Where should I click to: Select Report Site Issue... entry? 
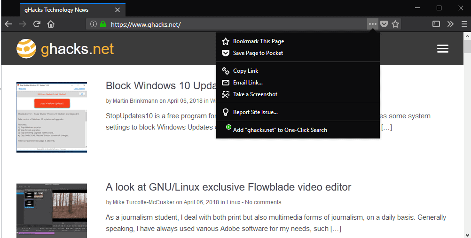click(298, 112)
